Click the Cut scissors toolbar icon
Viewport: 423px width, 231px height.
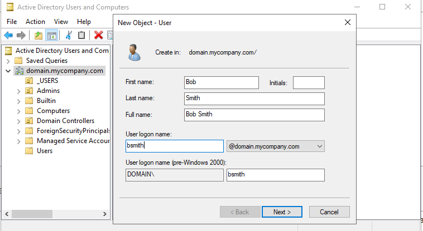(x=69, y=35)
